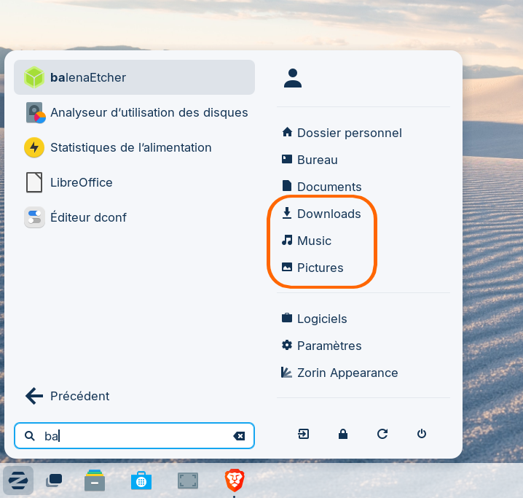Clear the search field text
This screenshot has width=523, height=498.
[239, 436]
